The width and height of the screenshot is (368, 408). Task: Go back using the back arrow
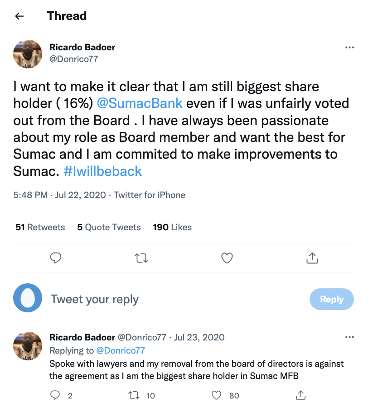click(x=19, y=16)
